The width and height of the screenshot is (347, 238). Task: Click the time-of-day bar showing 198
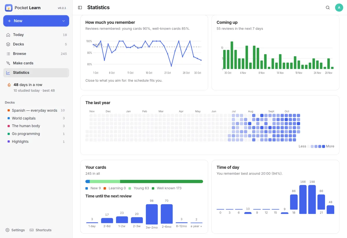pos(312,199)
